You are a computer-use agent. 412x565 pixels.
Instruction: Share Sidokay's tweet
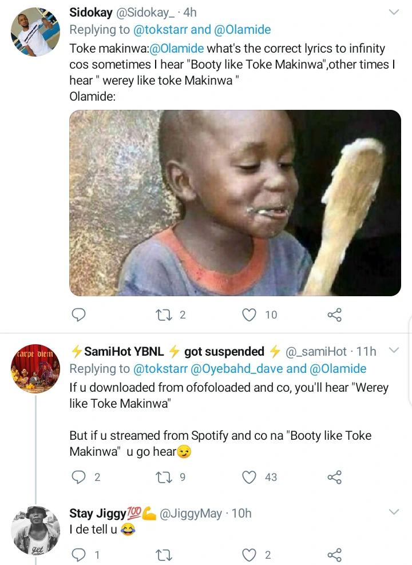click(334, 315)
